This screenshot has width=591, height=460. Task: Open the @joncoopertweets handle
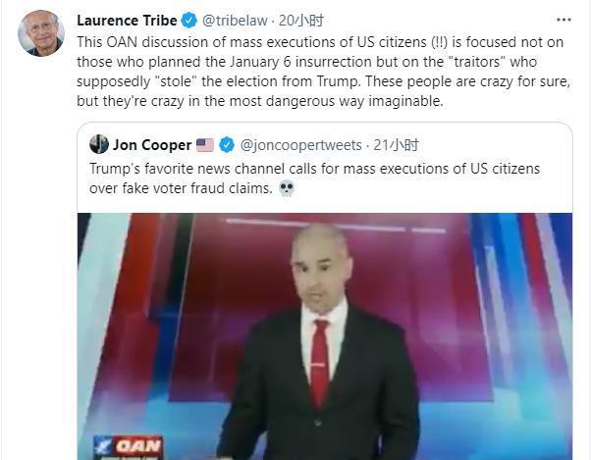[300, 145]
